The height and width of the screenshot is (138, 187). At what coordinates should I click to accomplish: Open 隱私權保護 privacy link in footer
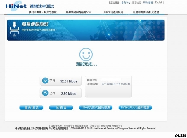[x=56, y=126]
